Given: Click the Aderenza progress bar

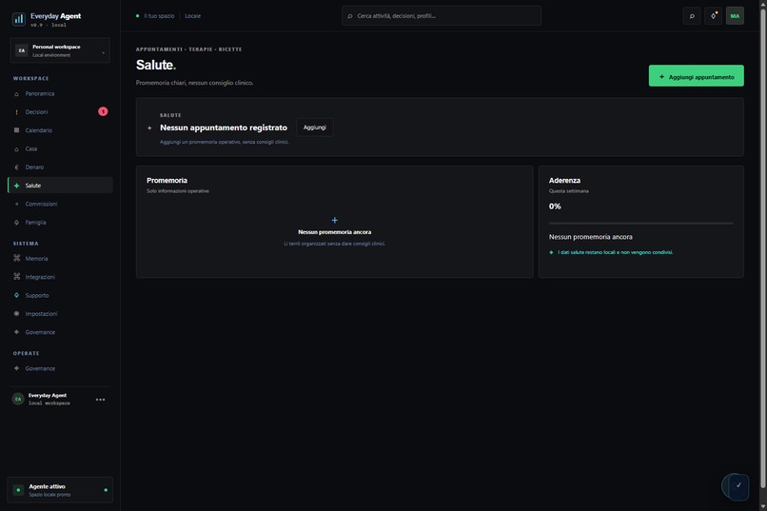Looking at the screenshot, I should (640, 223).
